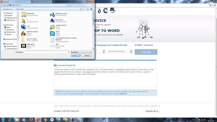
Task: Toggle the preview pane icon
Action: coord(87,9)
